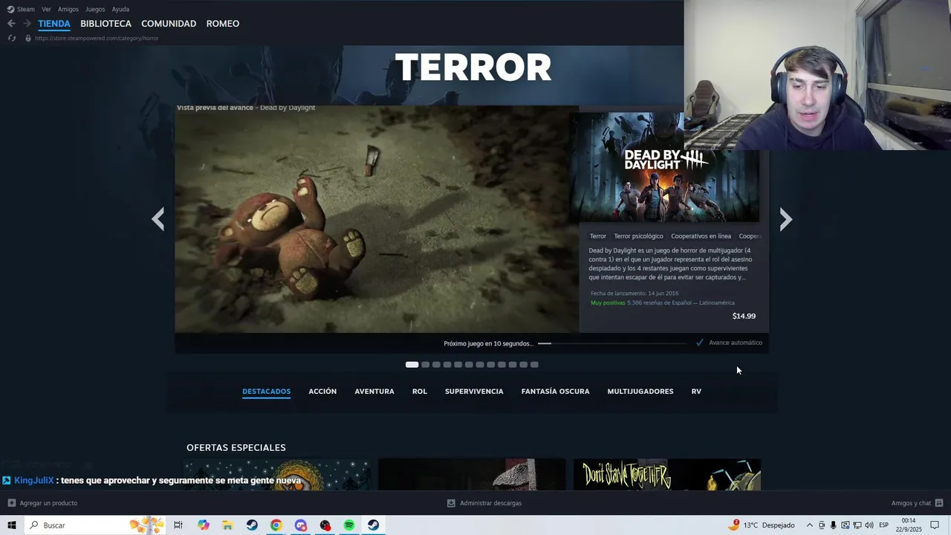Toggle the Avance automático checkbox
The height and width of the screenshot is (535, 951).
click(700, 343)
